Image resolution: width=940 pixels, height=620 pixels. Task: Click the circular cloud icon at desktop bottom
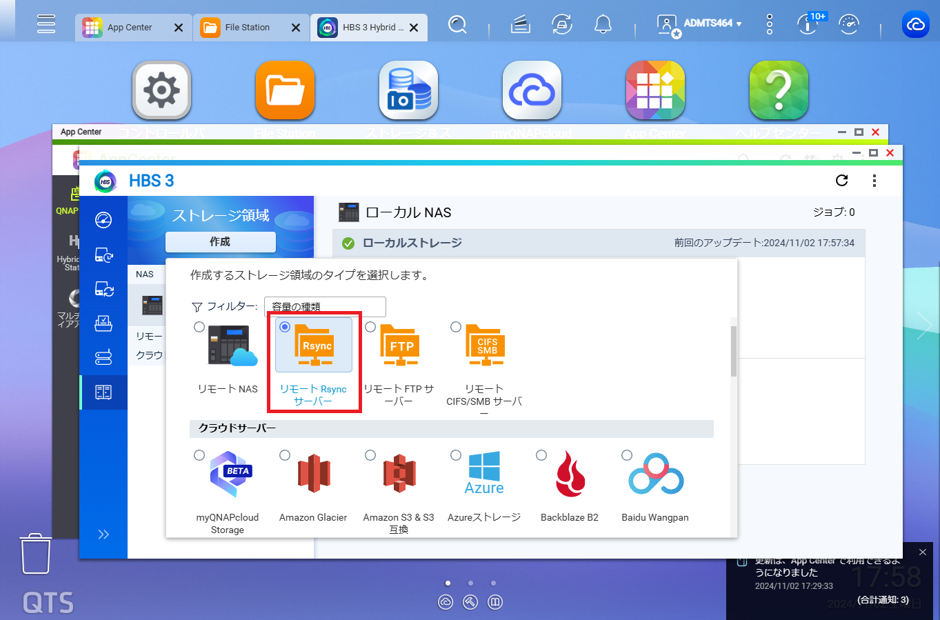(x=446, y=602)
